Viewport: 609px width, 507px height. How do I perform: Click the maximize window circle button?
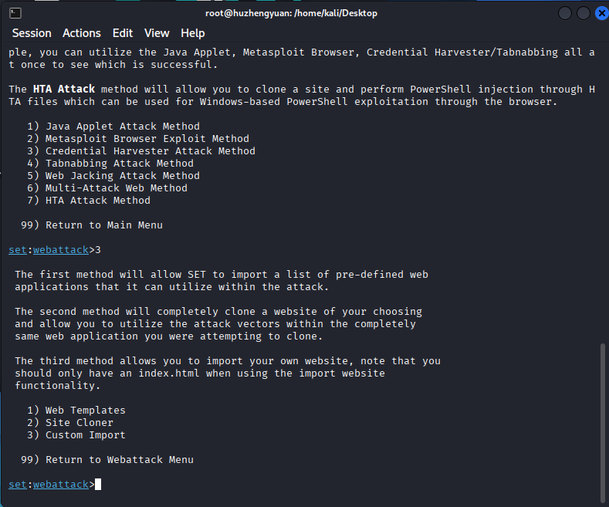pos(584,13)
